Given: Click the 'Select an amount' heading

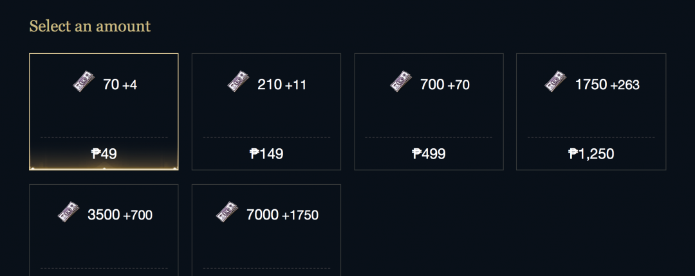Looking at the screenshot, I should pyautogui.click(x=90, y=26).
